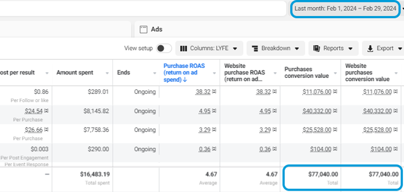Click the Amount spent column header
This screenshot has height=192, width=404.
75,73
